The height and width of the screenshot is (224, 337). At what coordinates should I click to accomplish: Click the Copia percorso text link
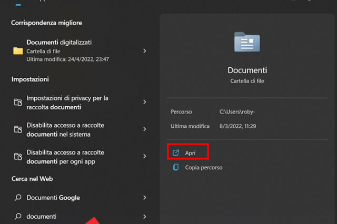[x=204, y=167]
